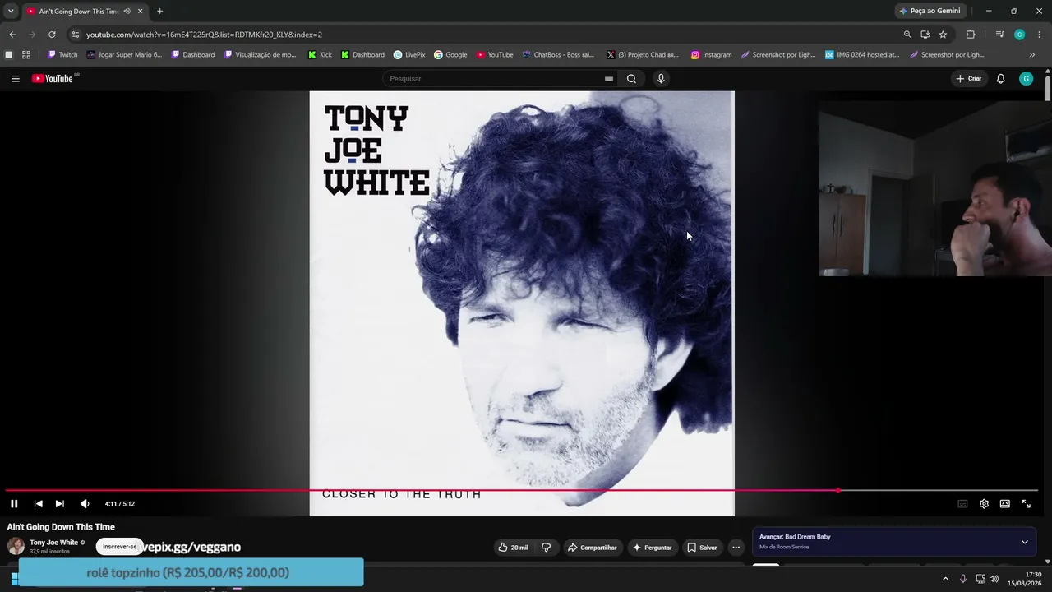Open Jogar Super Mario 6... bookmark
Image resolution: width=1052 pixels, height=592 pixels.
click(x=124, y=55)
